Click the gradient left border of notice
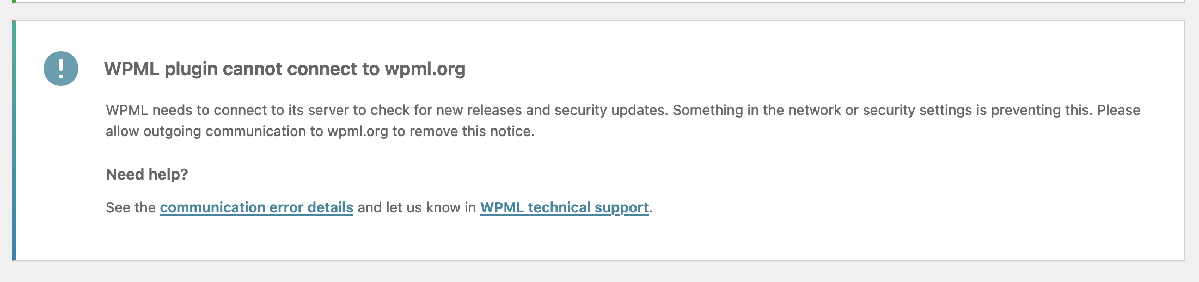 14,140
